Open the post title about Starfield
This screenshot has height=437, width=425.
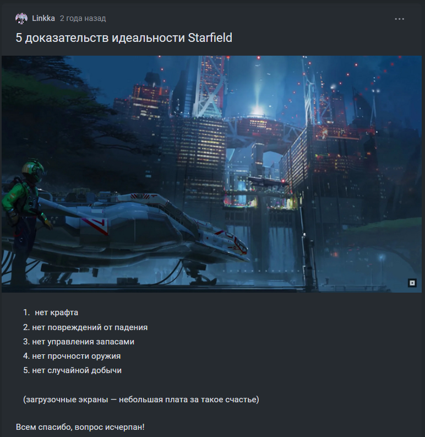(x=124, y=38)
